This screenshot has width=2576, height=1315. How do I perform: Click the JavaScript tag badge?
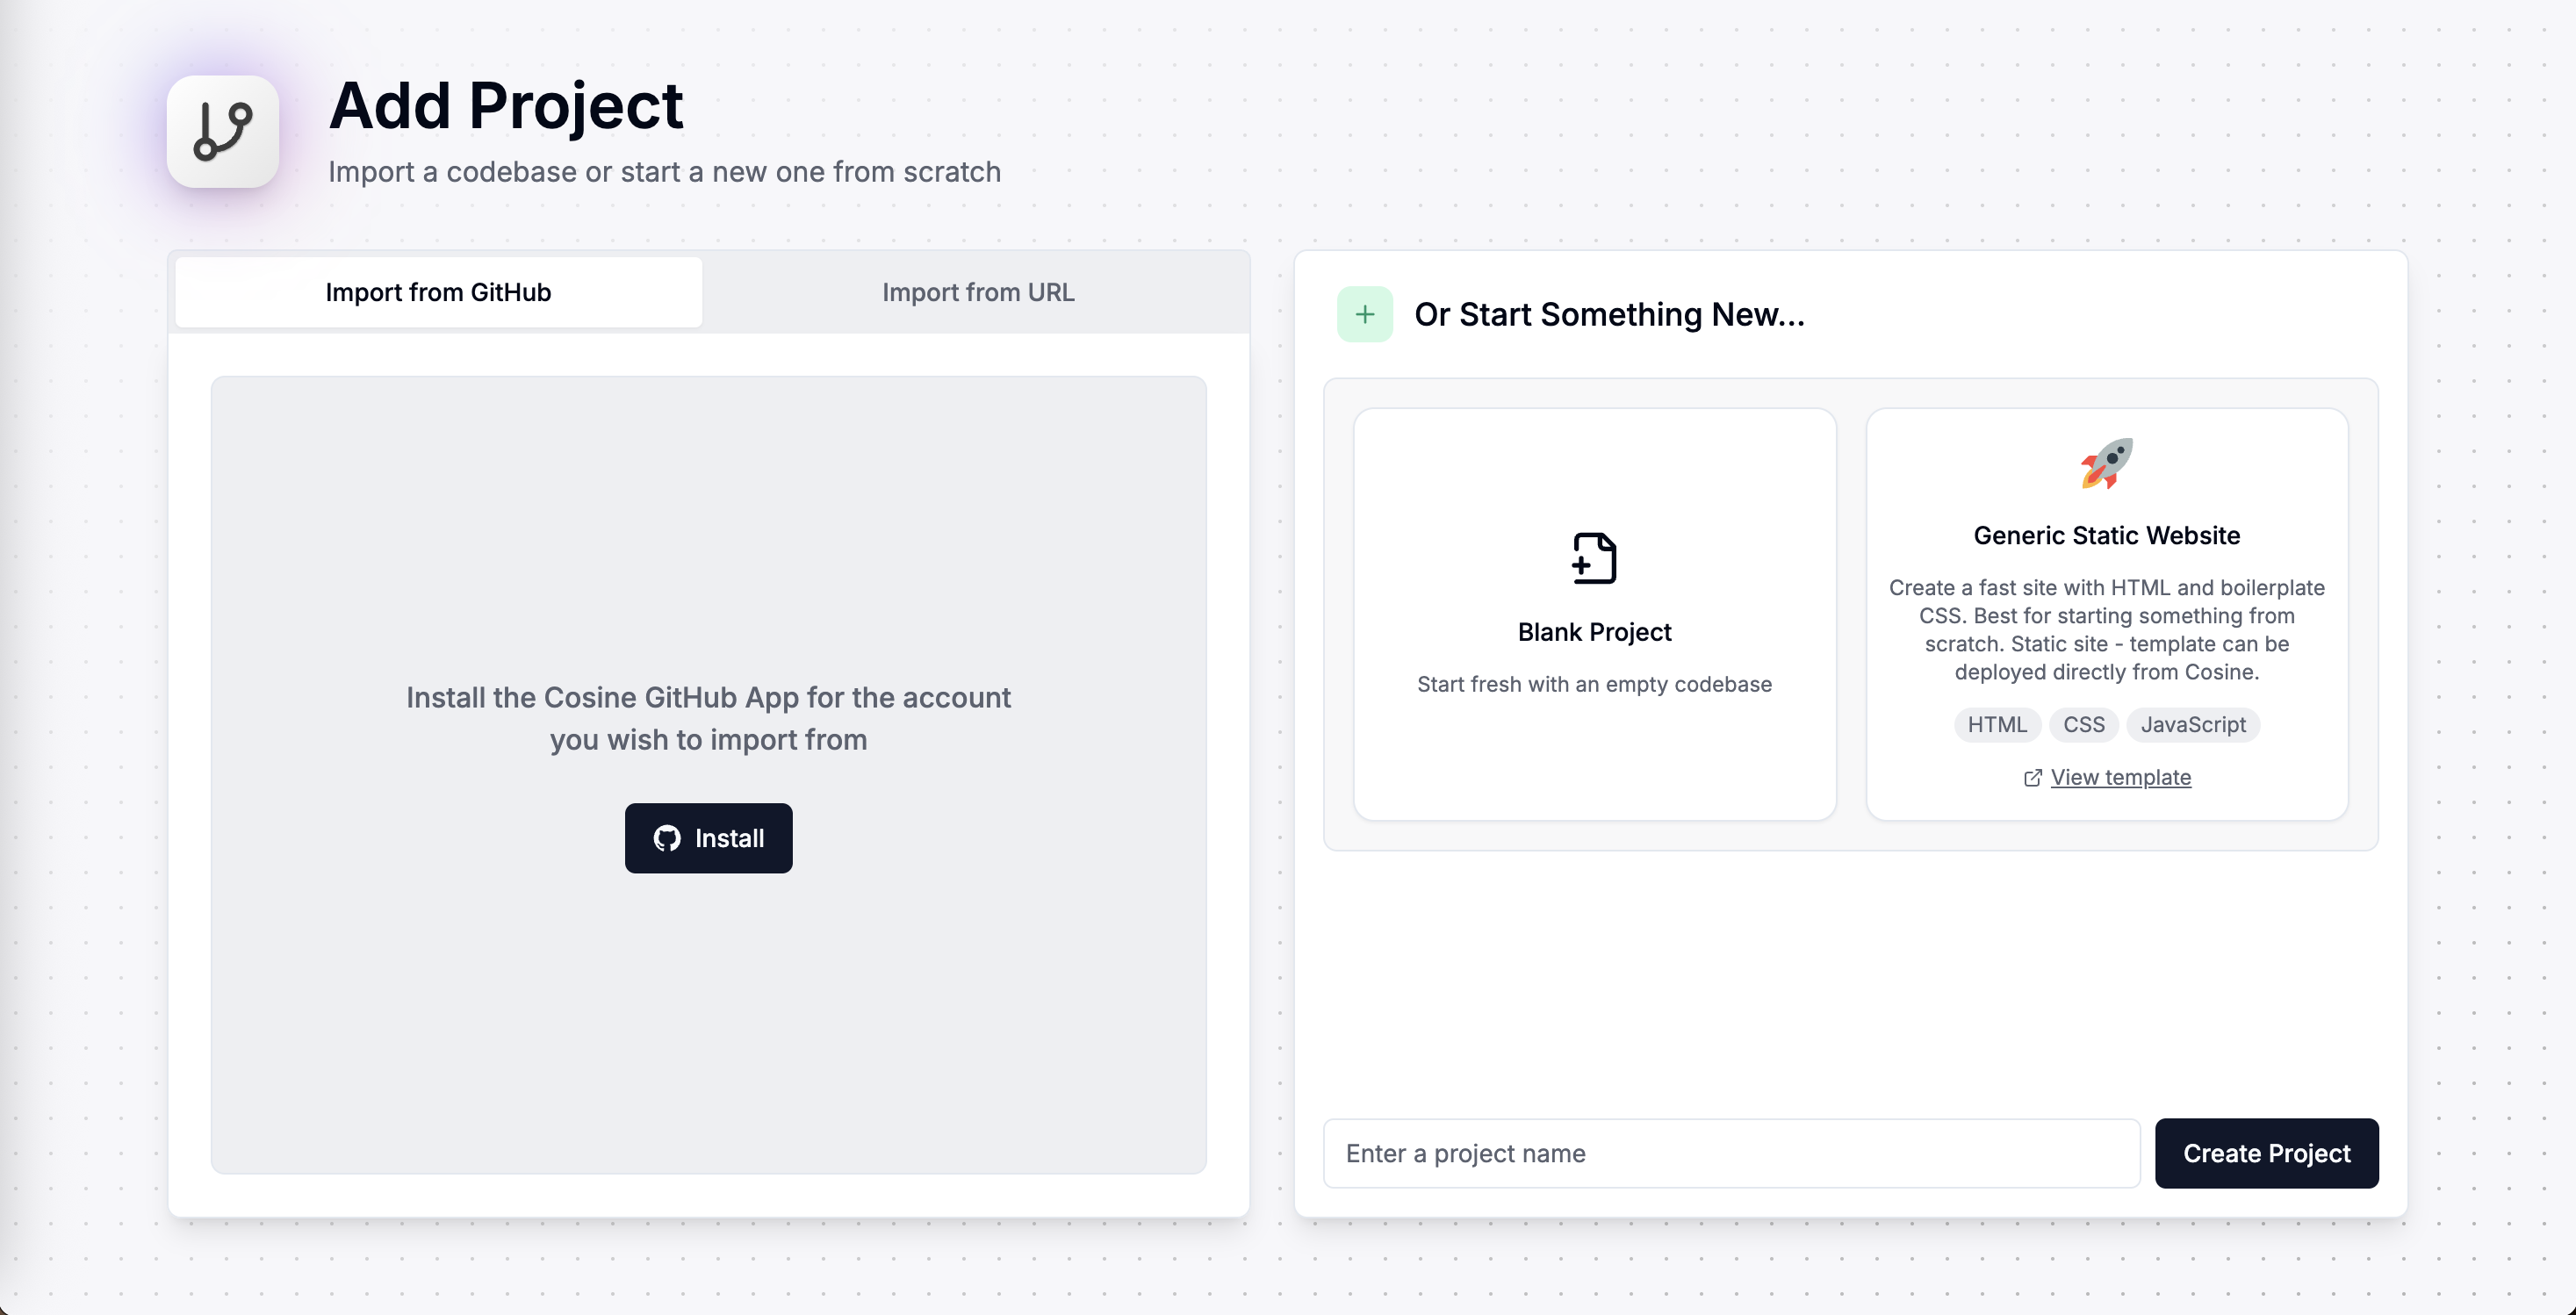point(2192,724)
